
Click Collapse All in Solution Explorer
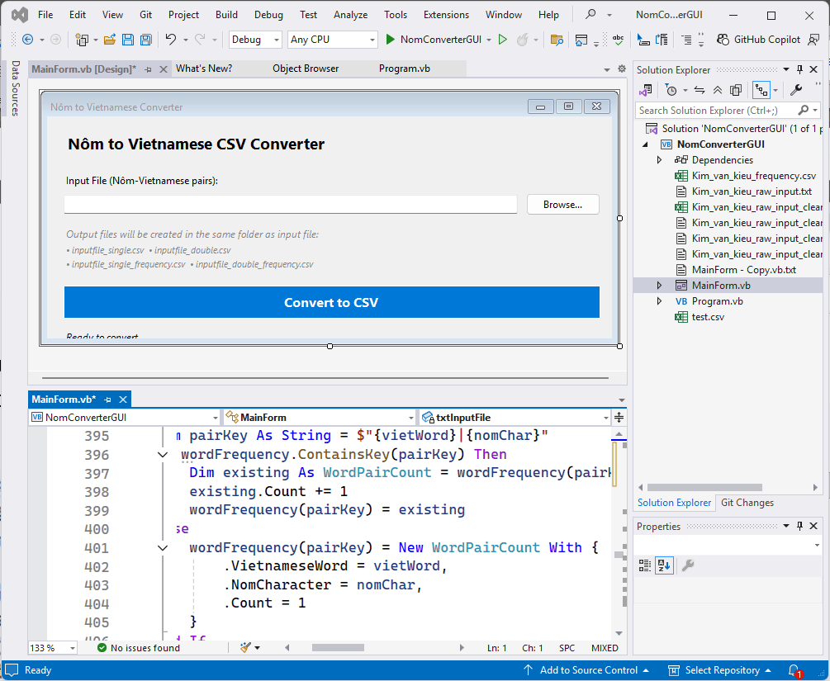718,90
